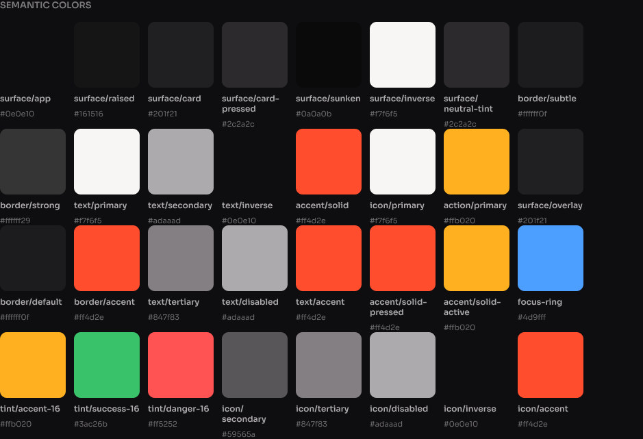Click the SEMANTIC COLORS heading
This screenshot has height=439, width=643.
[45, 5]
